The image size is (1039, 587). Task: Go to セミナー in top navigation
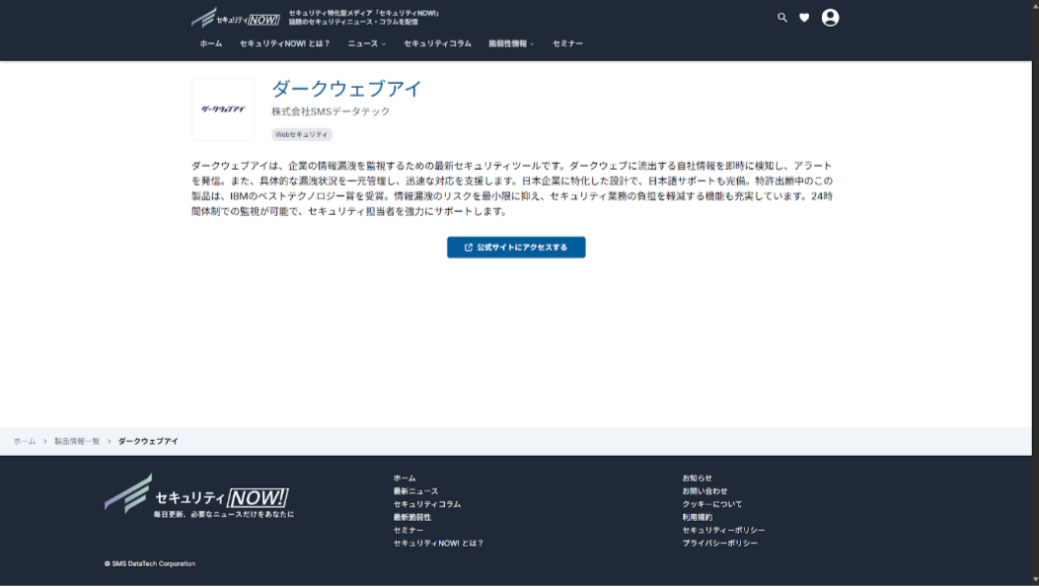click(x=567, y=43)
